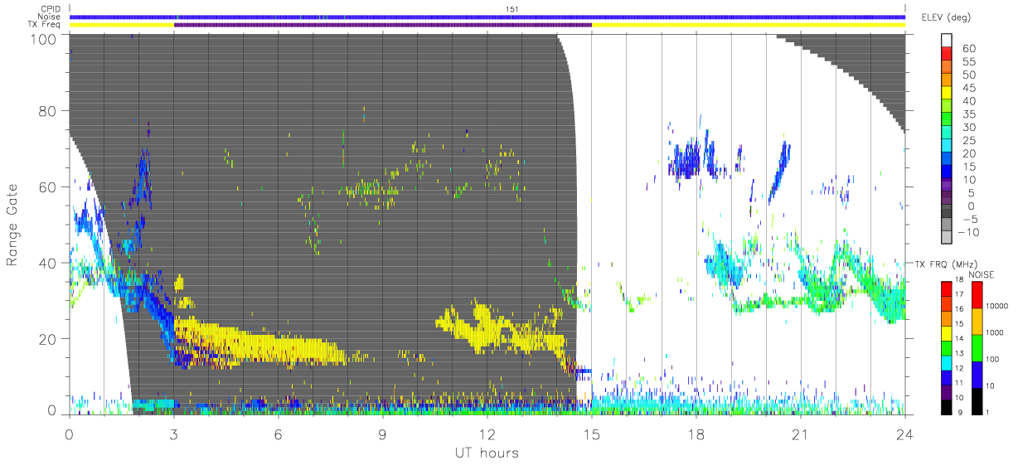Screen dimensions: 1018x470
Task: Click the Range Gate axis title
Action: pyautogui.click(x=13, y=225)
